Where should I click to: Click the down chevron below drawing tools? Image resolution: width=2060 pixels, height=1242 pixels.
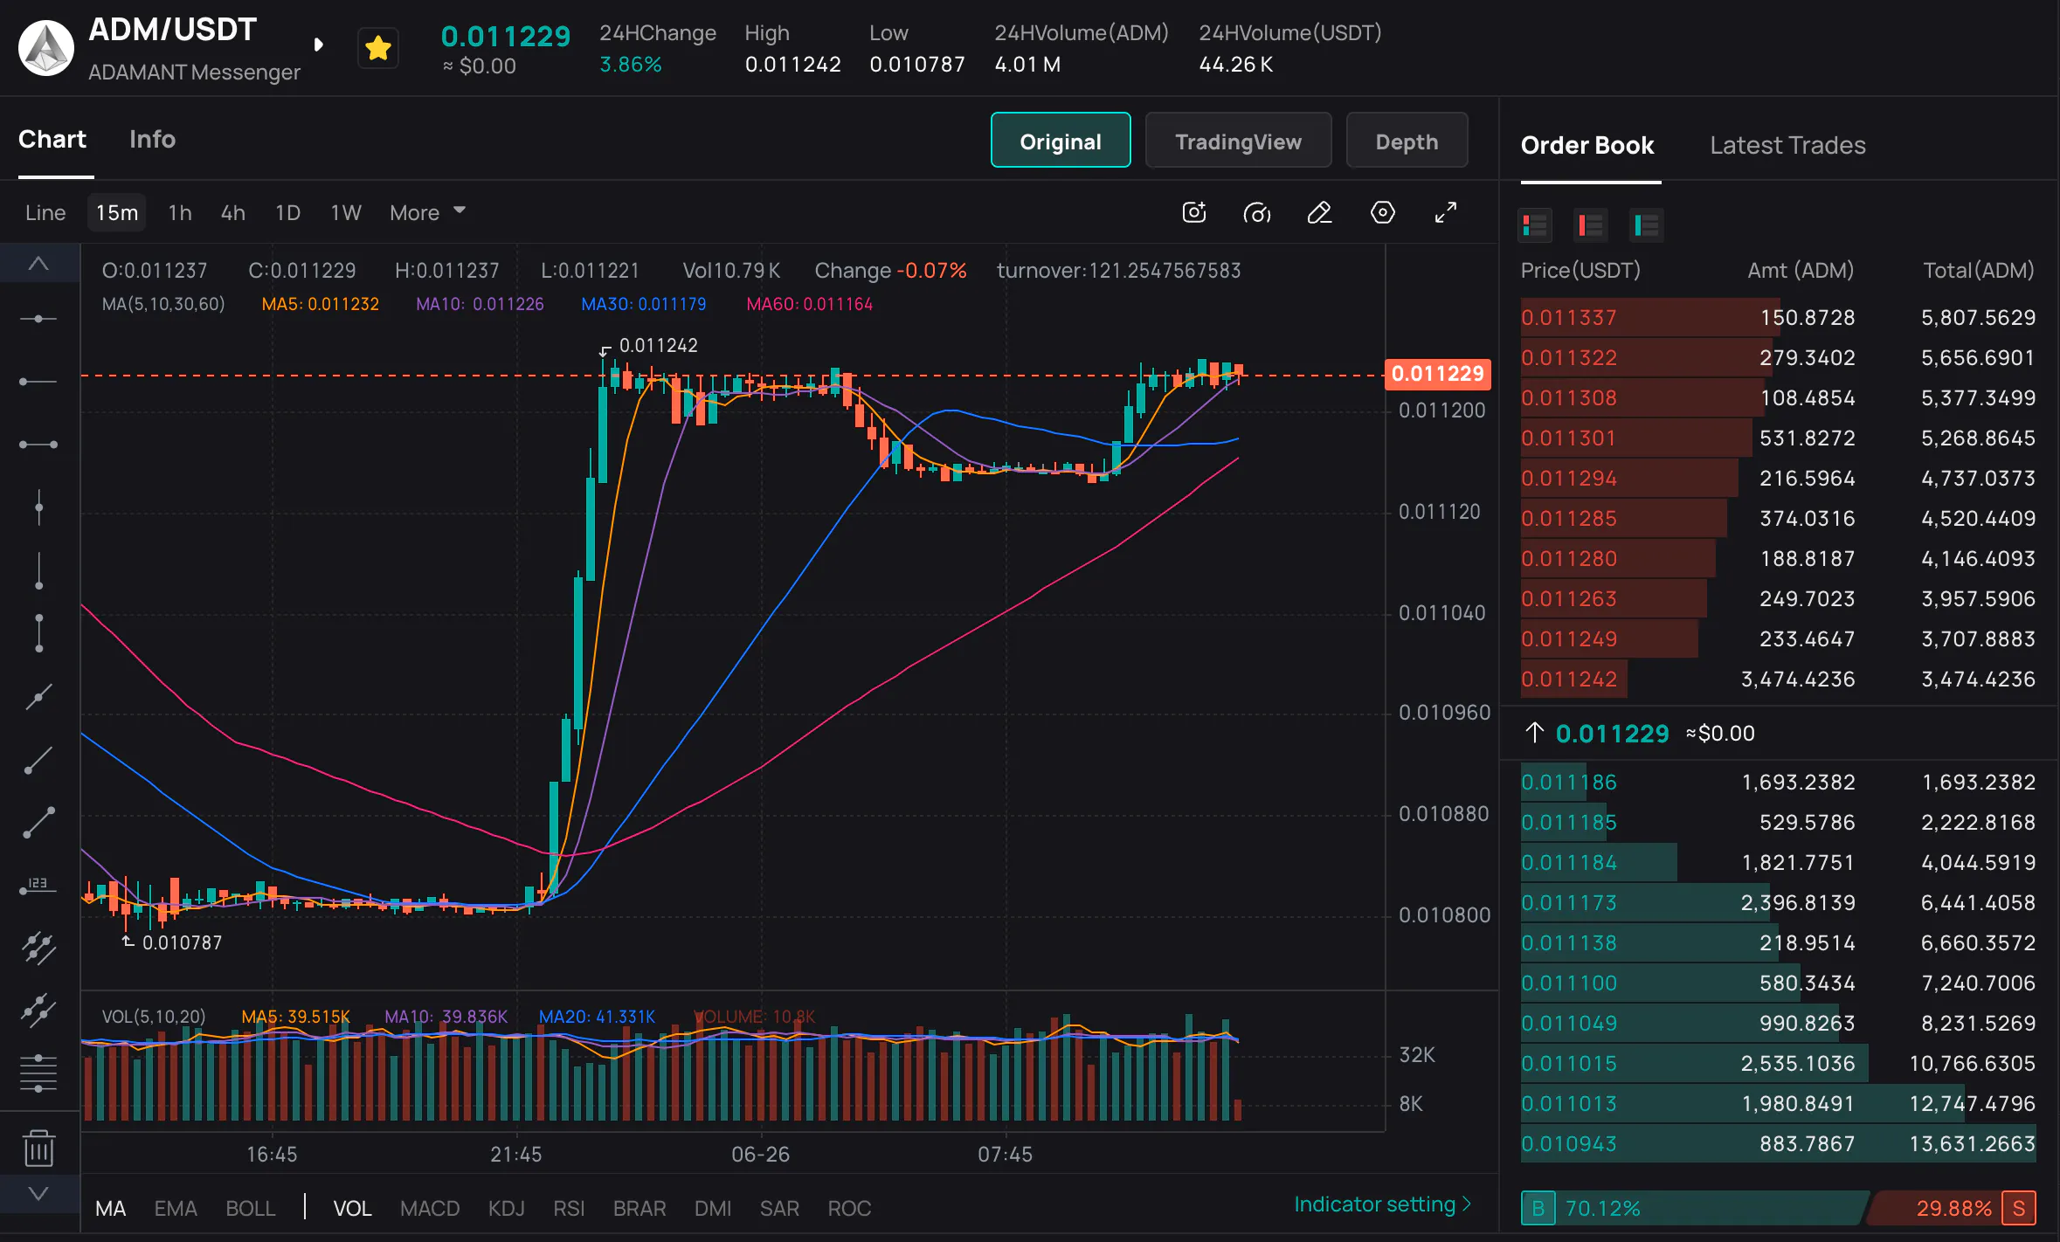[x=38, y=1193]
